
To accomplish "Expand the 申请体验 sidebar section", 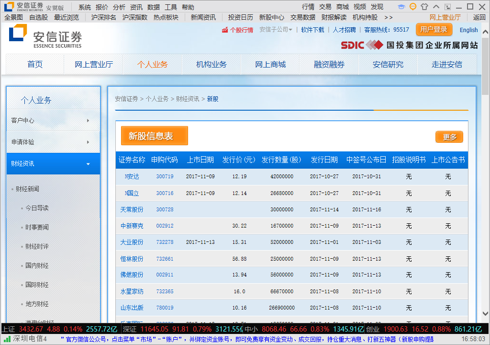I will point(53,142).
